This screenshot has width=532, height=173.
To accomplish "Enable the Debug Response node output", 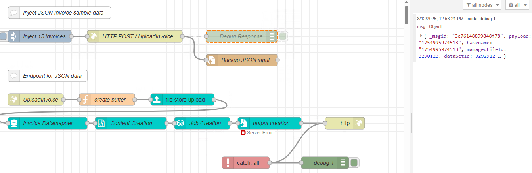I will (x=283, y=36).
